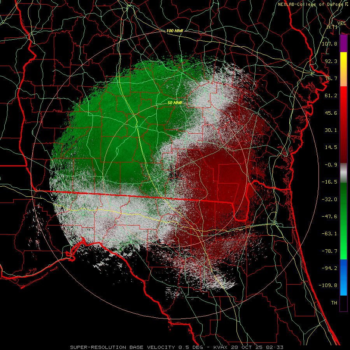Click the TH legend label
Viewport: 350px width, 350px height.
point(334,303)
